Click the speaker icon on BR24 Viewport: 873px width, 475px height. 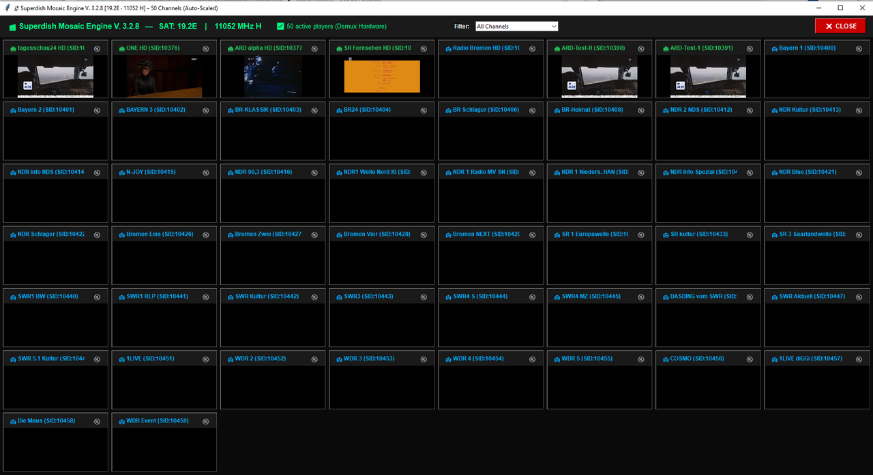[424, 110]
